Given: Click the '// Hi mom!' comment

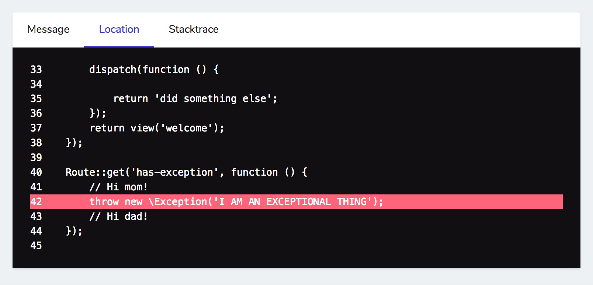Looking at the screenshot, I should pos(118,187).
